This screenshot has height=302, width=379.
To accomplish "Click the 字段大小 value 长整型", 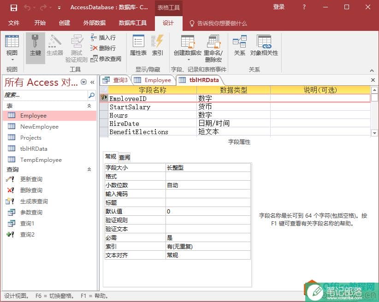I will coord(208,167).
